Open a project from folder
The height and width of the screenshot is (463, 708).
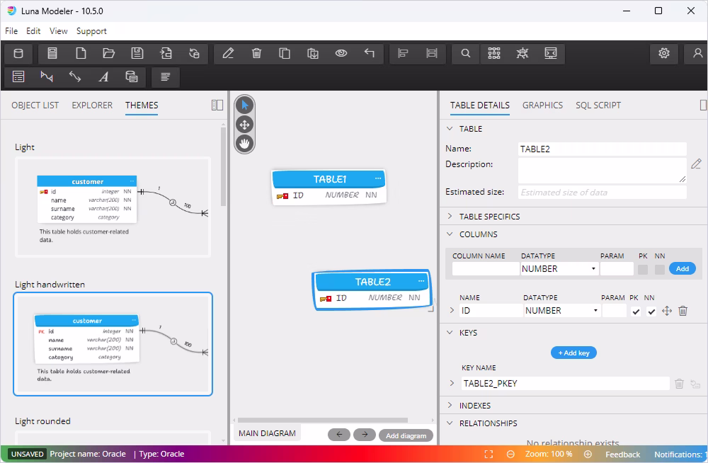point(109,53)
